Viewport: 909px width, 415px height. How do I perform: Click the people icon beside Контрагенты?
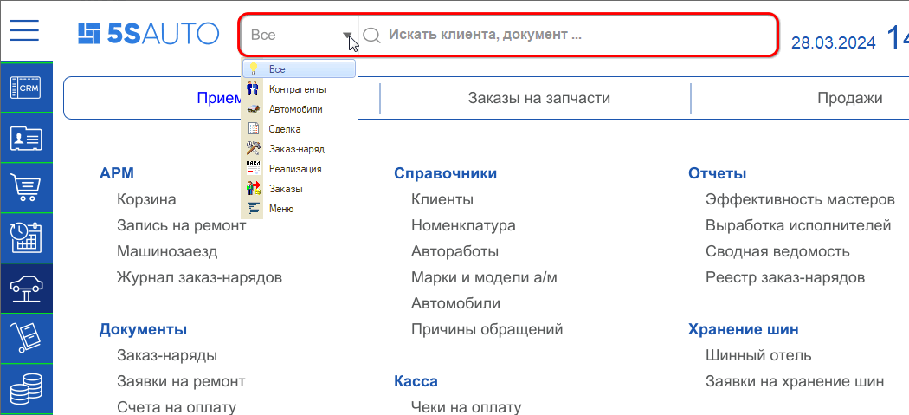[x=253, y=89]
